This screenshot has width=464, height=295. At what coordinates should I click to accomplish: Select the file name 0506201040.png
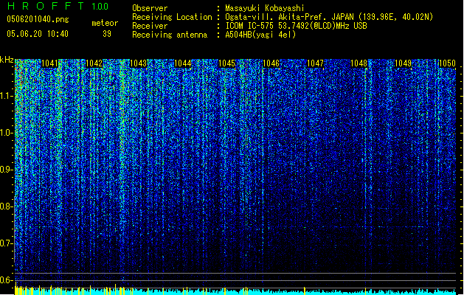click(x=38, y=20)
